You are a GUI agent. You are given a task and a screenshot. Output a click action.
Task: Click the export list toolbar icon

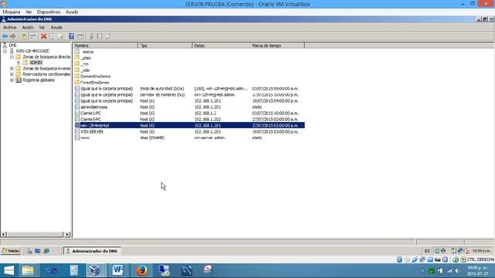point(60,36)
